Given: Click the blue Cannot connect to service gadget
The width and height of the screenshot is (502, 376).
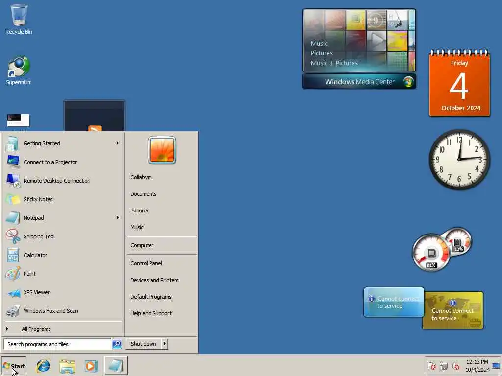Looking at the screenshot, I should tap(394, 302).
